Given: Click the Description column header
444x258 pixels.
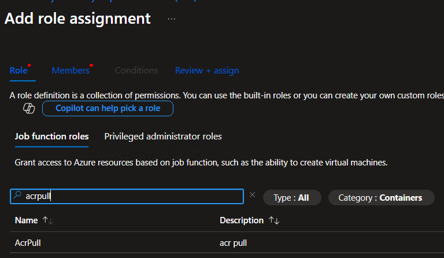Looking at the screenshot, I should click(x=242, y=220).
